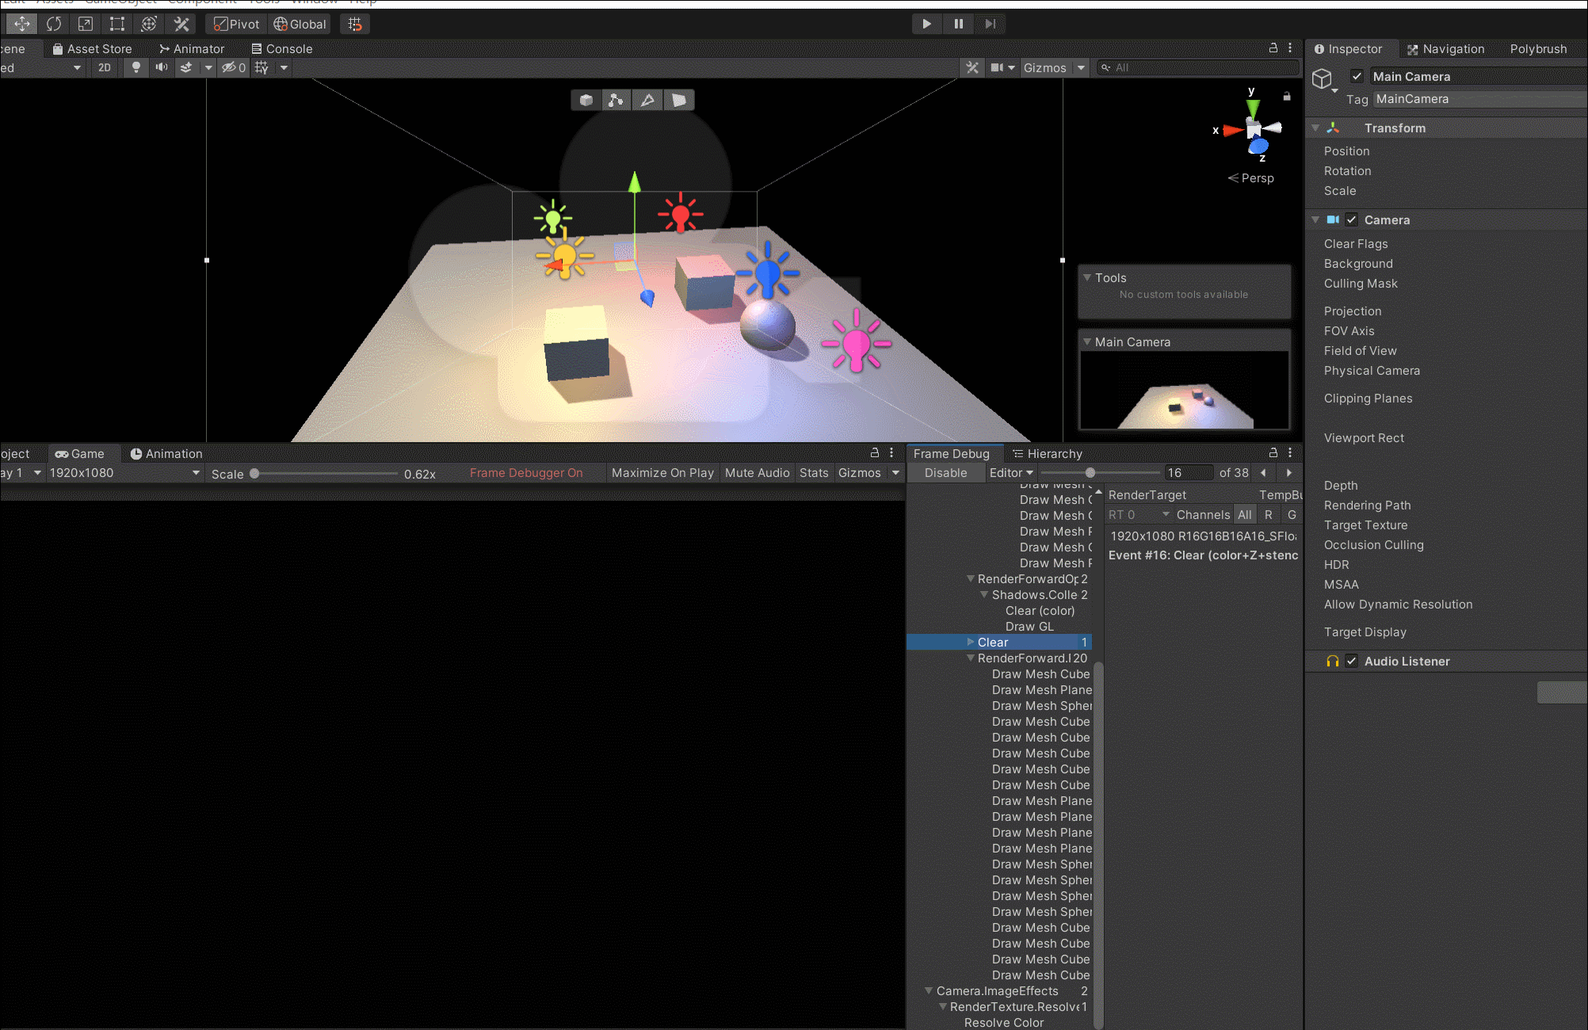Click the Pause button
Screen dimensions: 1588x1030
pos(959,24)
